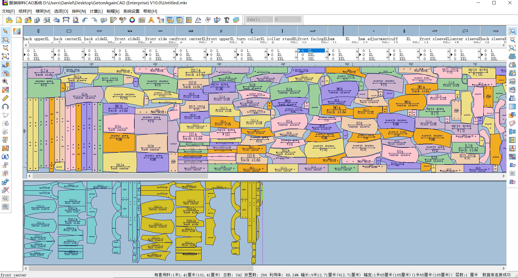This screenshot has height=278, width=518.
Task: Select the arrow pointer tool
Action: pos(5,31)
